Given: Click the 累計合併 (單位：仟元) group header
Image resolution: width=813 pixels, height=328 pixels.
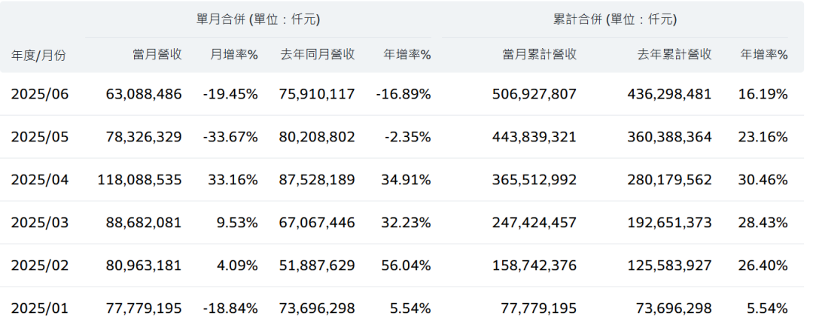Looking at the screenshot, I should click(615, 20).
